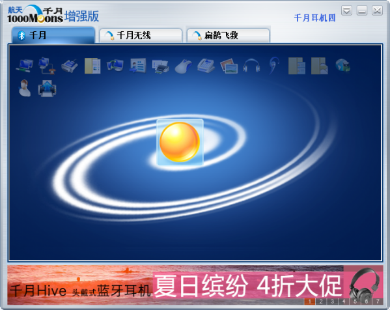The image size is (390, 310).
Task: Show banner slide 6
Action: coord(367,302)
